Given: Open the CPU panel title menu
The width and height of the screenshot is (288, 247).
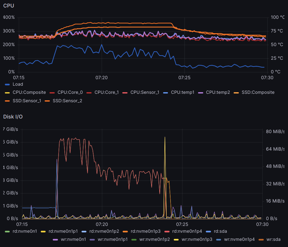Looking at the screenshot, I should click(x=9, y=6).
